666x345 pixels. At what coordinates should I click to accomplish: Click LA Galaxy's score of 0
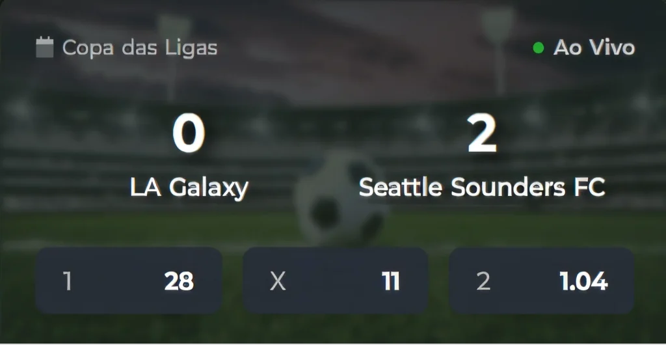(x=189, y=134)
